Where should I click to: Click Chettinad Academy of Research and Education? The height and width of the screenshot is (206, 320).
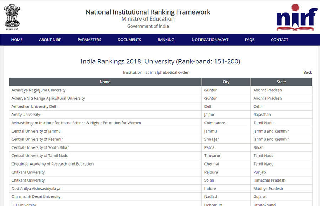[x=53, y=164]
